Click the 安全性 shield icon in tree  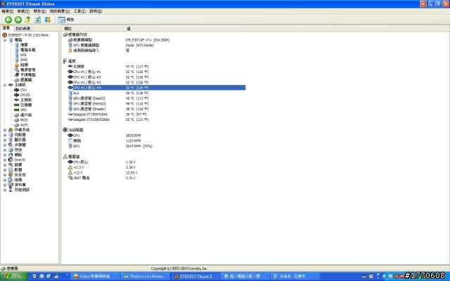click(11, 175)
